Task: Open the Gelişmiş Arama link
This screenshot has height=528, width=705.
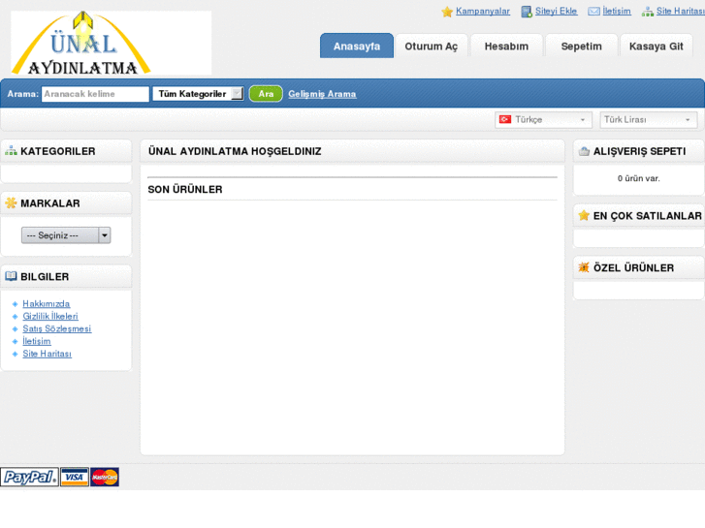Action: (x=322, y=94)
